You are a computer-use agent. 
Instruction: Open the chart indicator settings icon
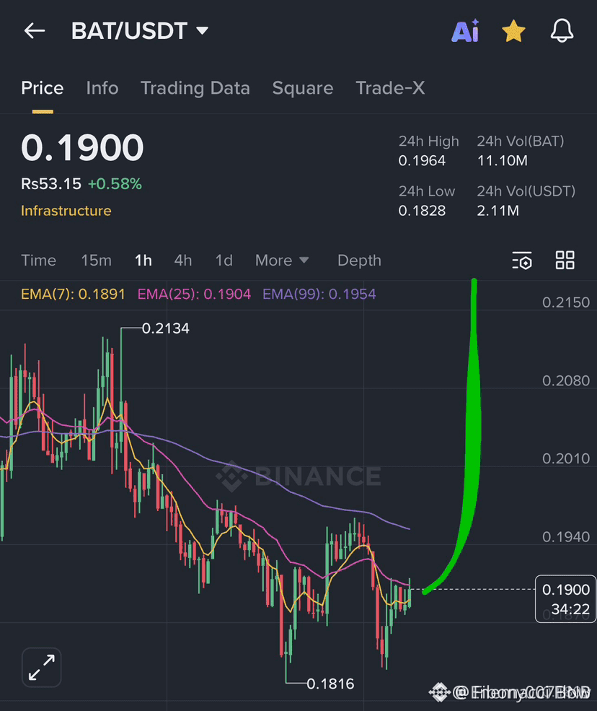click(x=522, y=261)
